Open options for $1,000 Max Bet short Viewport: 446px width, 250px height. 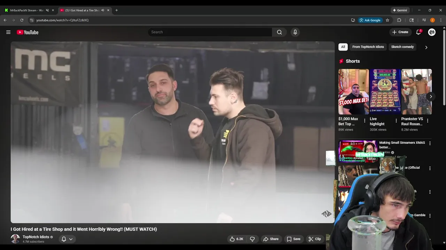coord(365,121)
